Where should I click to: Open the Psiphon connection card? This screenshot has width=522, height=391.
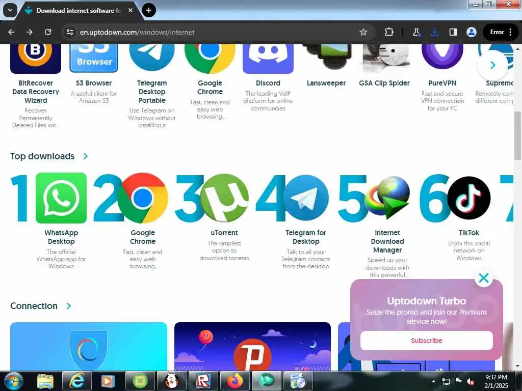[x=252, y=346]
